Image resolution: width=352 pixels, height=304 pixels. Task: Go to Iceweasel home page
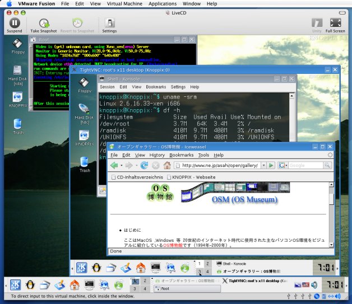(167, 165)
